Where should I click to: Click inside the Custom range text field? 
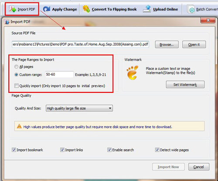[59, 75]
